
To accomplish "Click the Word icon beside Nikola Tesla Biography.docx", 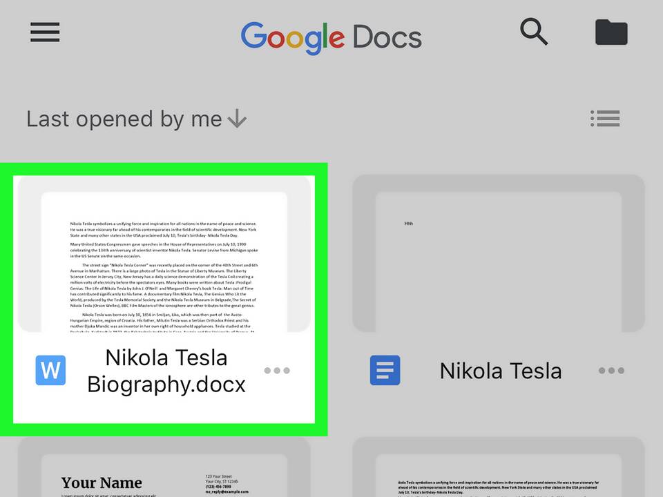I will 50,370.
